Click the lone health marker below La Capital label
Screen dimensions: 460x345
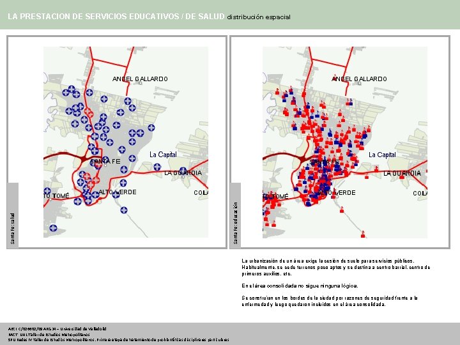(x=157, y=167)
